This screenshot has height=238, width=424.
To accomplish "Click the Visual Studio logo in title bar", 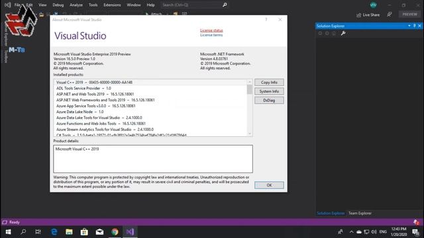I will pyautogui.click(x=7, y=5).
